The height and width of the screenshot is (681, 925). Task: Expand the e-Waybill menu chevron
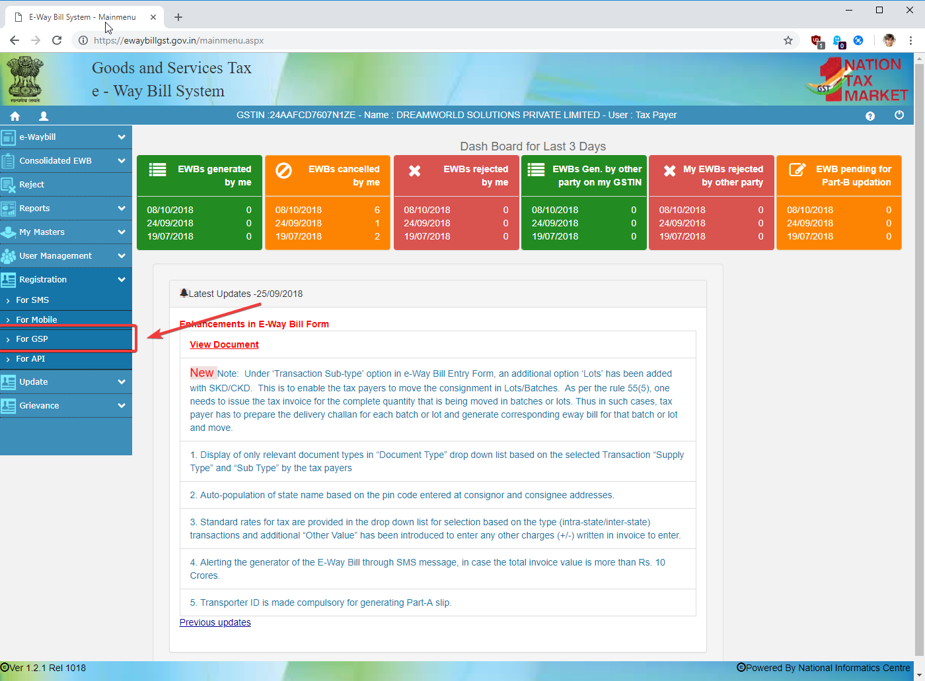122,137
